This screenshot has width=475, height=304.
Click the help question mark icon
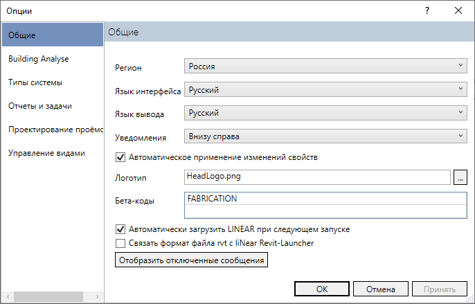[x=427, y=11]
